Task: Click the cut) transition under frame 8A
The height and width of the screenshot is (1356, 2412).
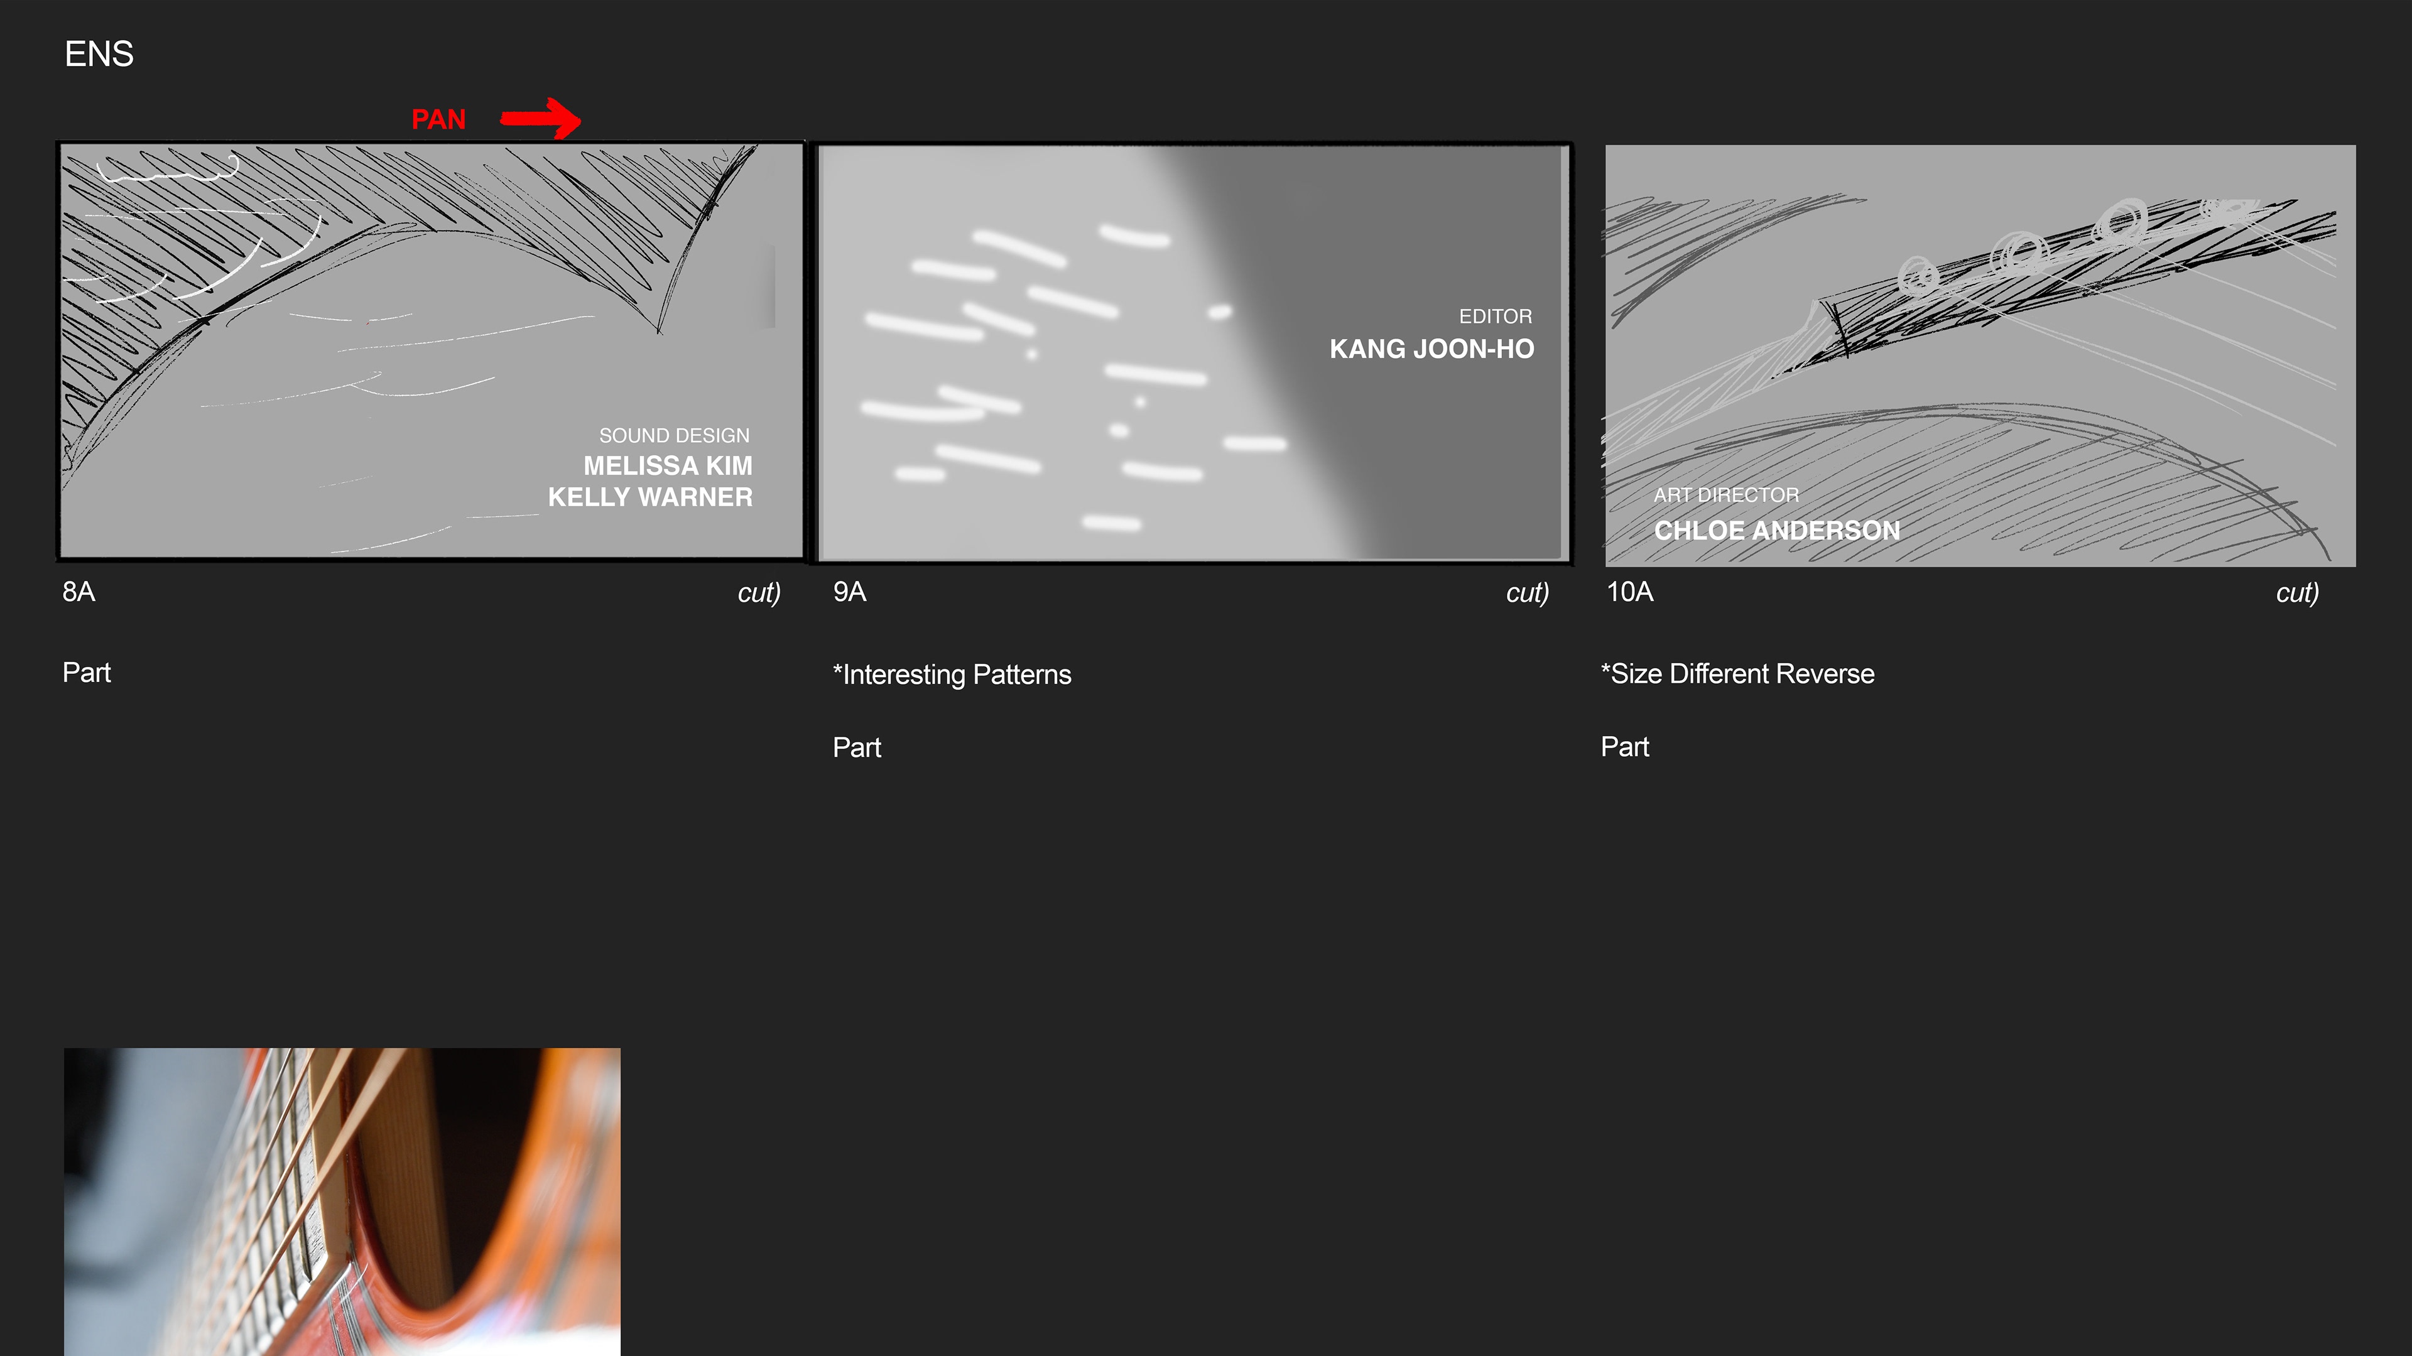Action: (758, 593)
